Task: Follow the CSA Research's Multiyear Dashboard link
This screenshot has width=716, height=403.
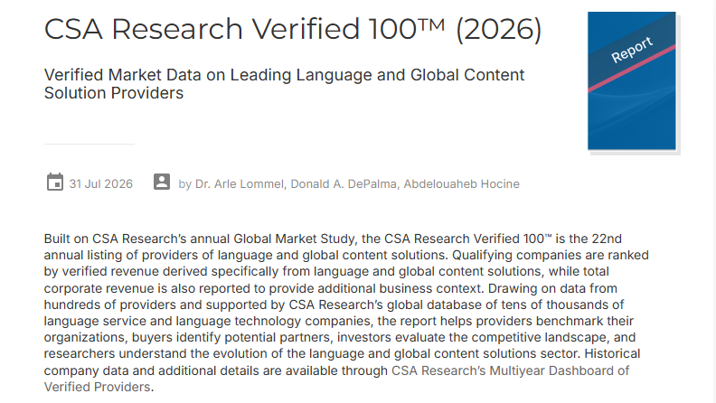Action: [x=510, y=370]
